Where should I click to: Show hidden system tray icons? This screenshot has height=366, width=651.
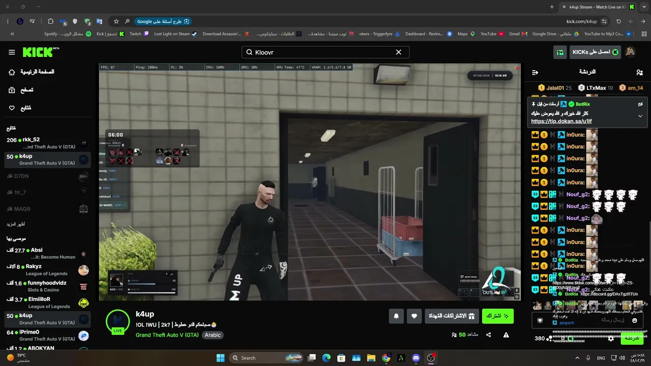(x=577, y=358)
